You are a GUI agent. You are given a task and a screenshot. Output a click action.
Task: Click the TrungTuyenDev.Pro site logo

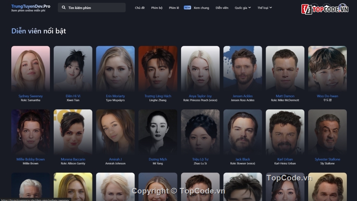pos(31,6)
